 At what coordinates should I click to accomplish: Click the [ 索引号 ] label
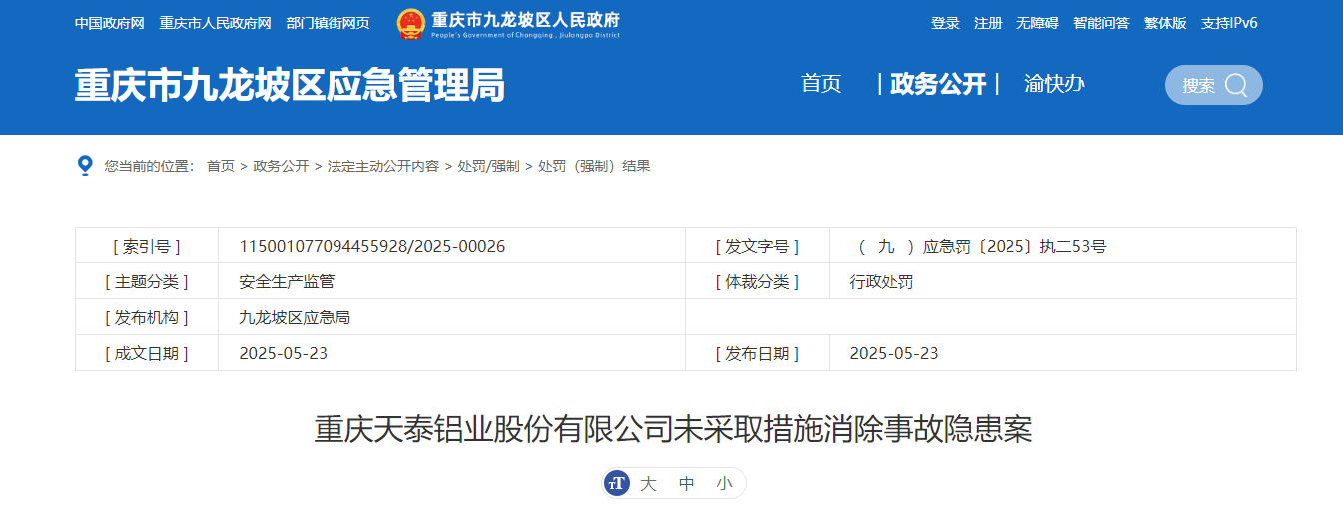click(x=147, y=246)
